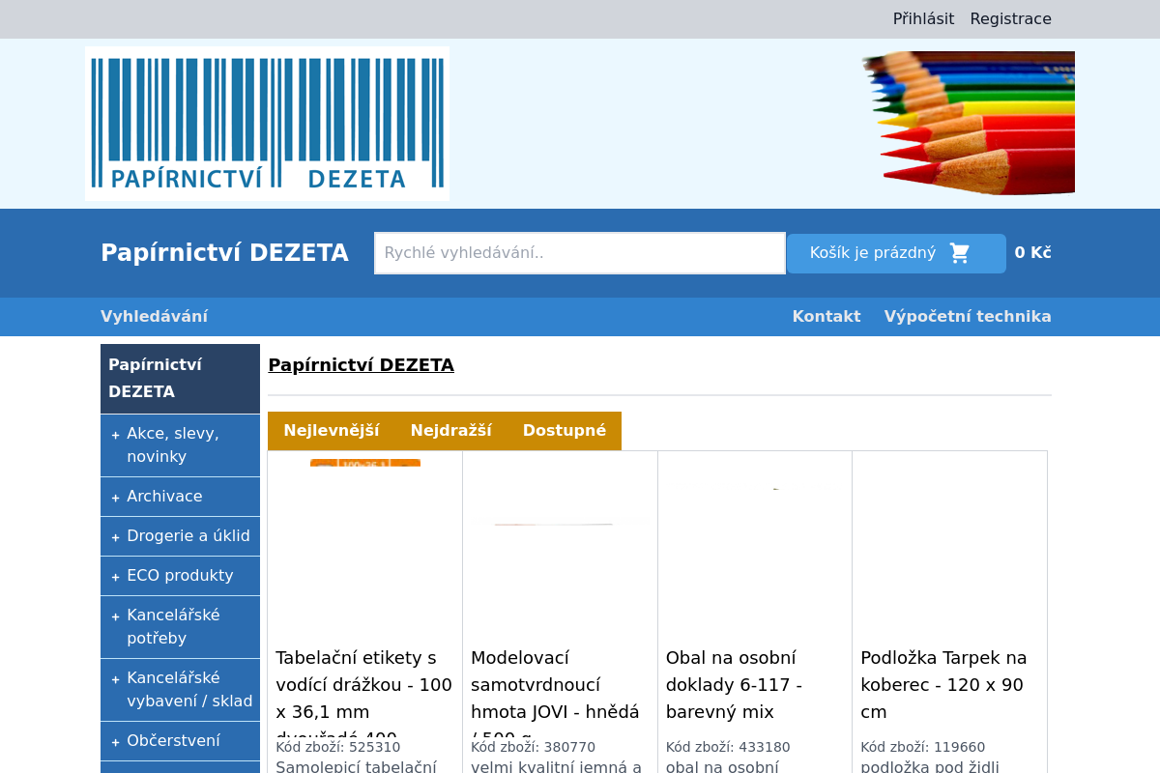Focus the Rychlé vyhledávání search field
The image size is (1160, 773).
pos(580,253)
